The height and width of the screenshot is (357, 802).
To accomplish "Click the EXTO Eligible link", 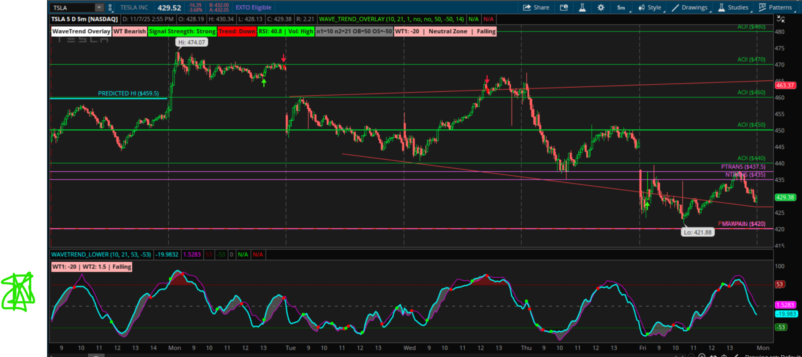I will pos(253,8).
